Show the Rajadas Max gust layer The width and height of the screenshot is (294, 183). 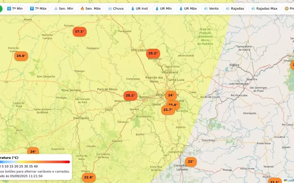tap(264, 8)
